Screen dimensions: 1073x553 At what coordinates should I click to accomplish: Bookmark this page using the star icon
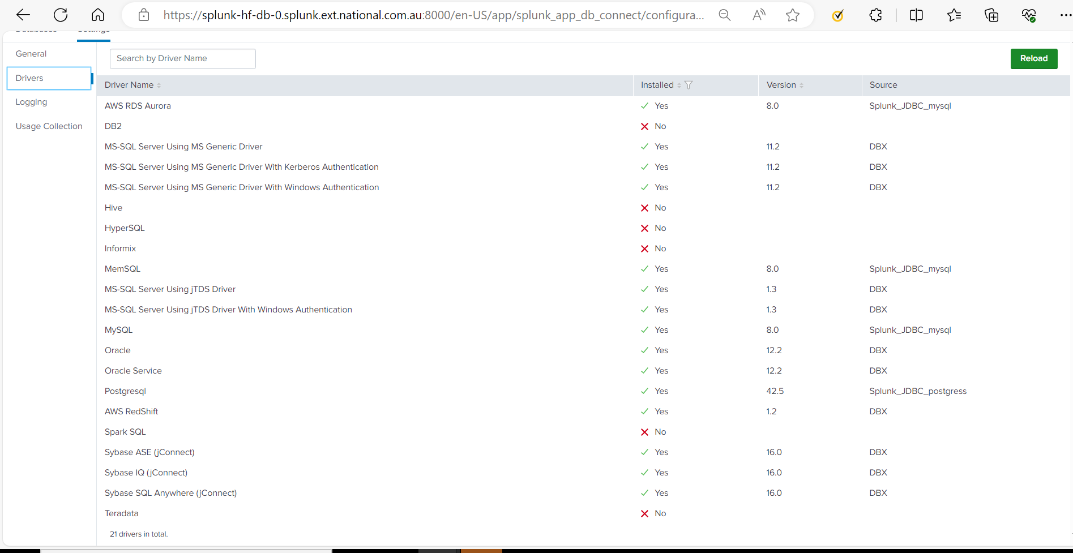coord(792,16)
